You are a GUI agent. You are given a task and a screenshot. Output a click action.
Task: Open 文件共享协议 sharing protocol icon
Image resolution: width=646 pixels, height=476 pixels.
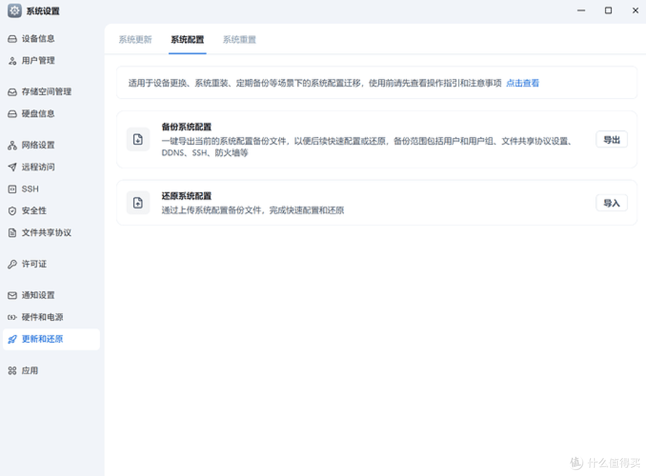tap(12, 233)
